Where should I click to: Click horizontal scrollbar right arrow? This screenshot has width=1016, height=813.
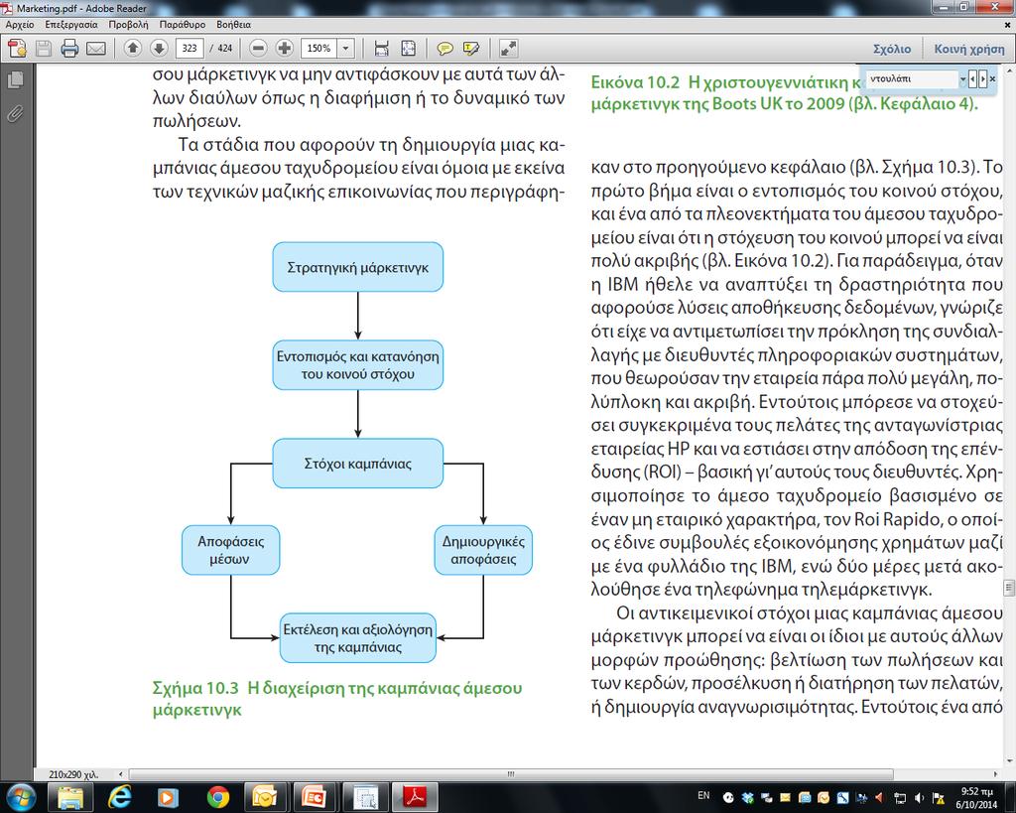click(995, 774)
